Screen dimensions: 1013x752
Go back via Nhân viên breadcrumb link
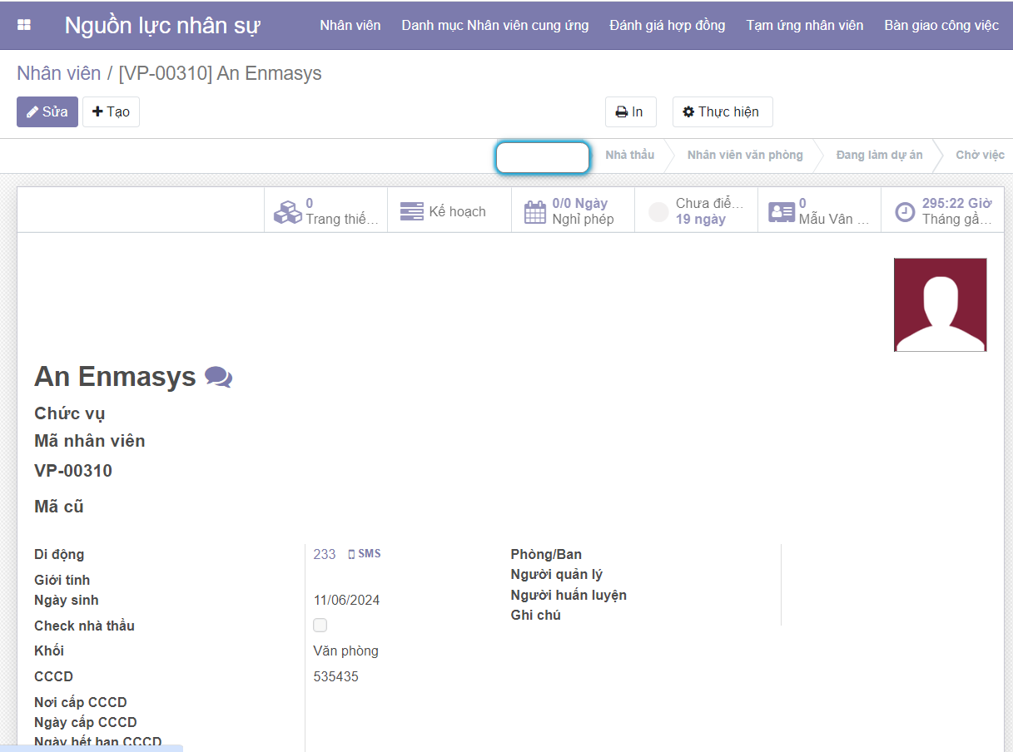coord(57,73)
